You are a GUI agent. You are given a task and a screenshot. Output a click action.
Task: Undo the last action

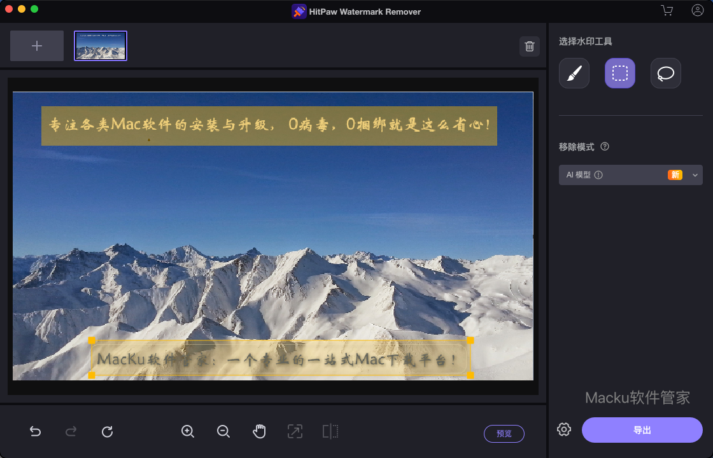coord(35,431)
